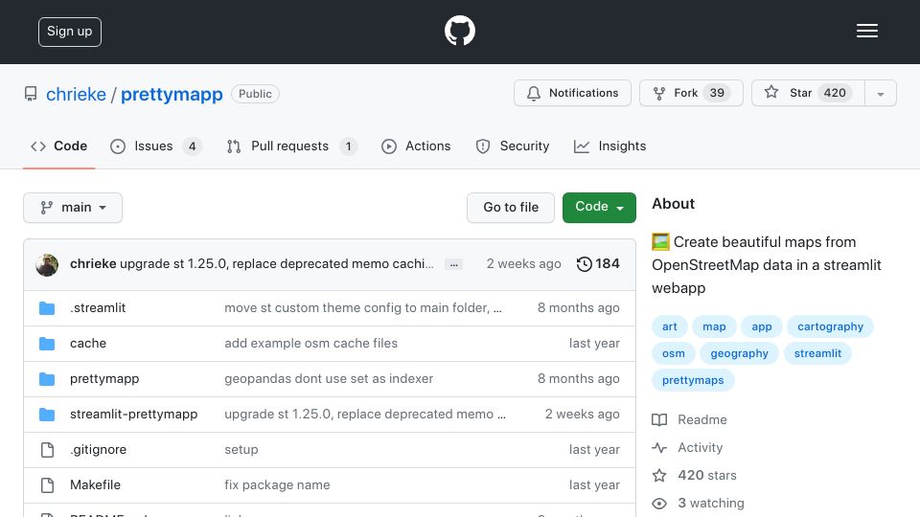The width and height of the screenshot is (920, 517).
Task: Open the streamlit-prettymapp folder
Action: coord(134,414)
